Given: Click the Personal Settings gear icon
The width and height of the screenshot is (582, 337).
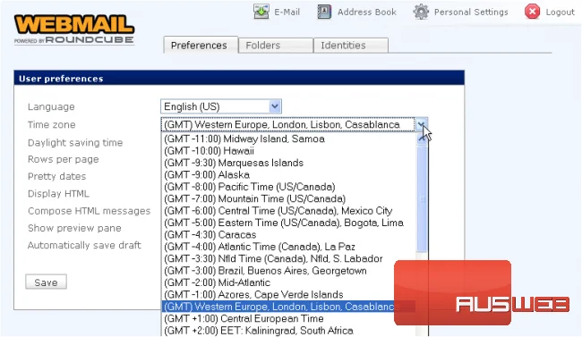Looking at the screenshot, I should coord(421,12).
